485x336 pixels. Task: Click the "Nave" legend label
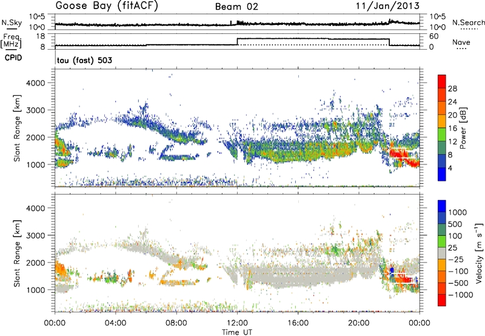pos(461,42)
